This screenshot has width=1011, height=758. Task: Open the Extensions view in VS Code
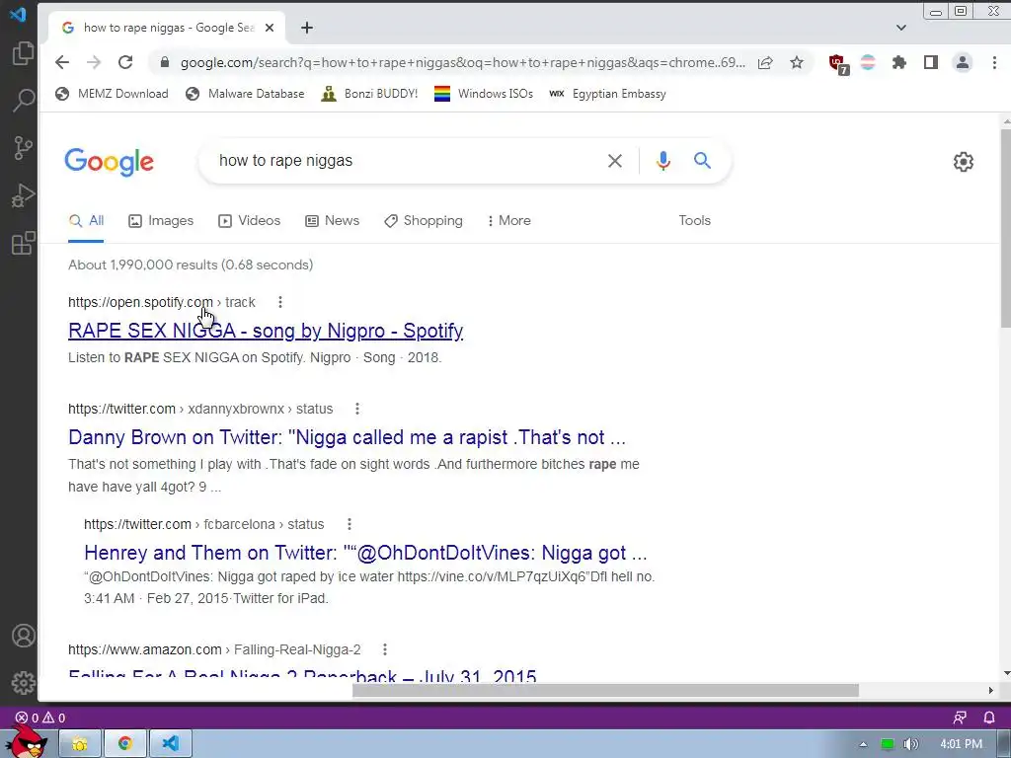coord(24,243)
